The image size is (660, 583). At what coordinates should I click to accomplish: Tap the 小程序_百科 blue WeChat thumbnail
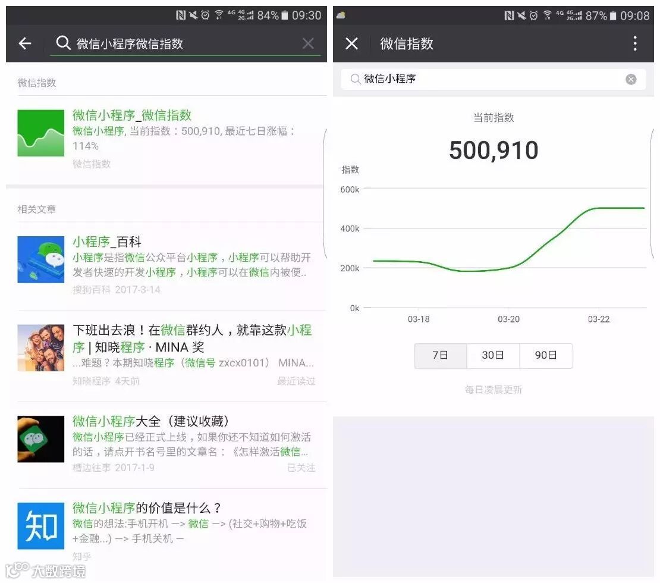tap(41, 259)
